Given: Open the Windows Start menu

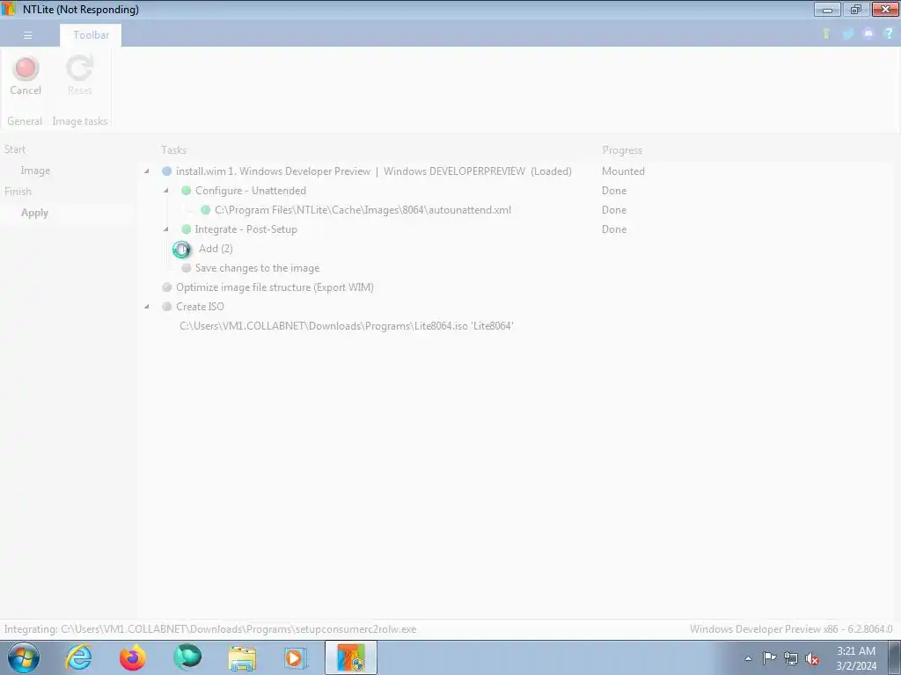Looking at the screenshot, I should pos(24,657).
